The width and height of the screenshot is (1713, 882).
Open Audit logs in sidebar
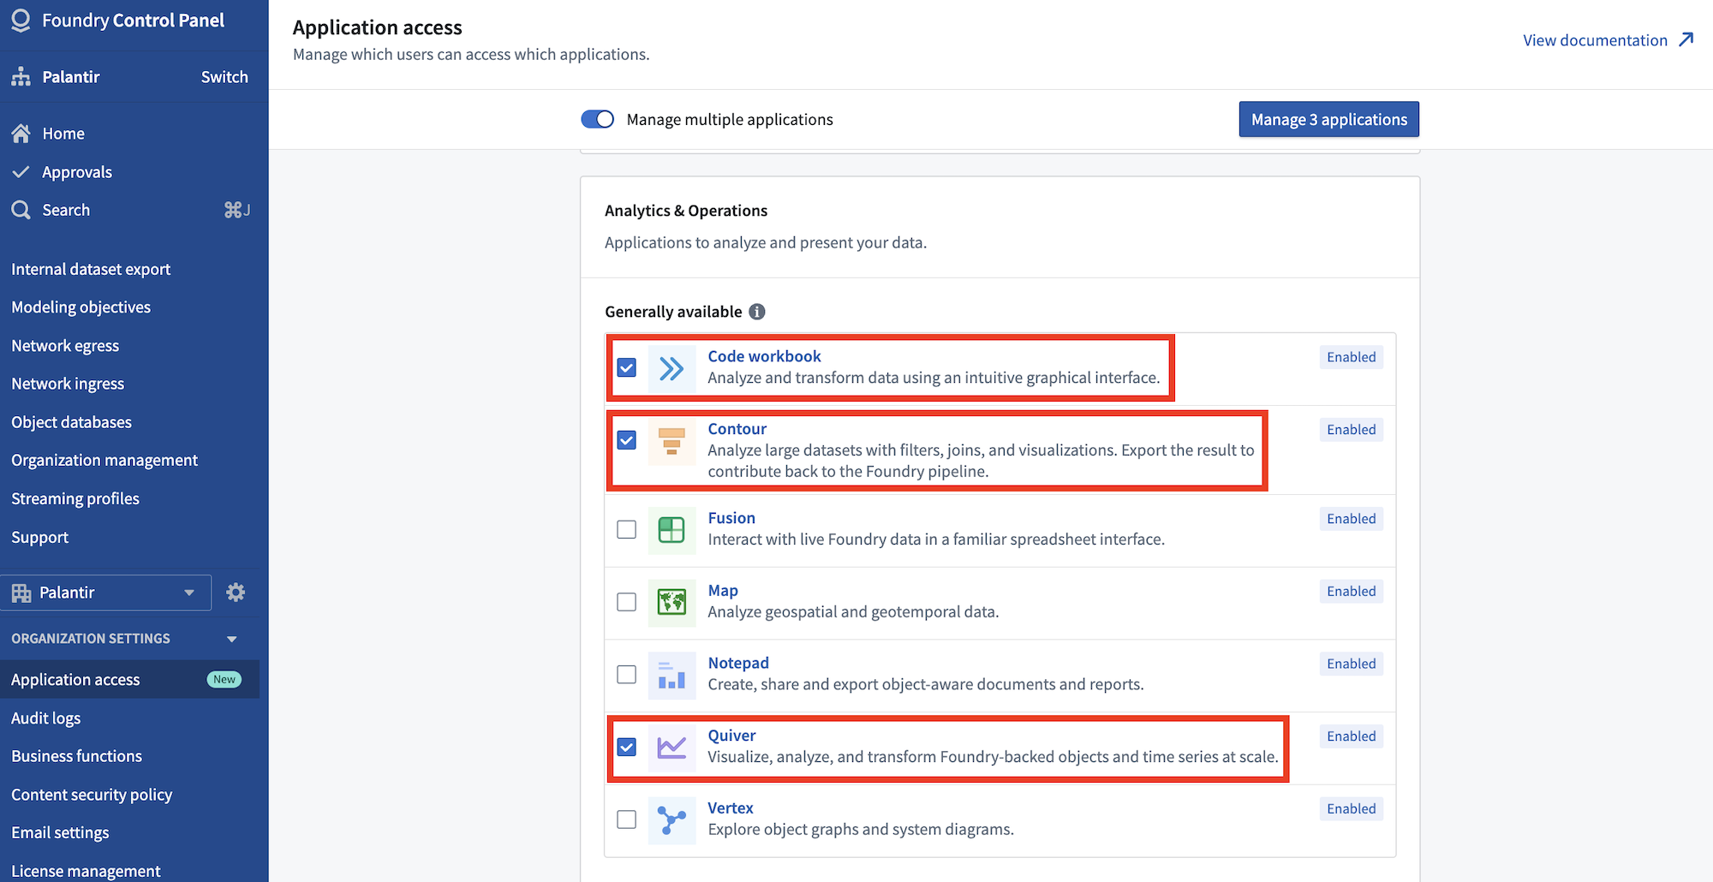[x=45, y=718]
